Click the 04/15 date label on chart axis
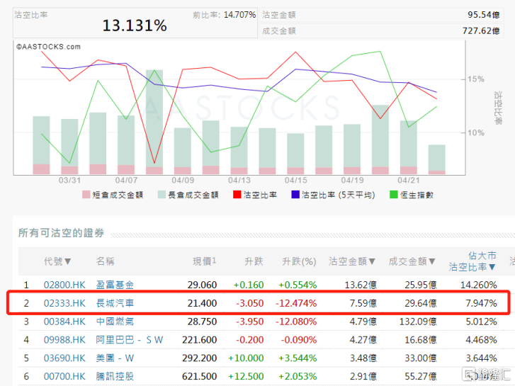 296,181
